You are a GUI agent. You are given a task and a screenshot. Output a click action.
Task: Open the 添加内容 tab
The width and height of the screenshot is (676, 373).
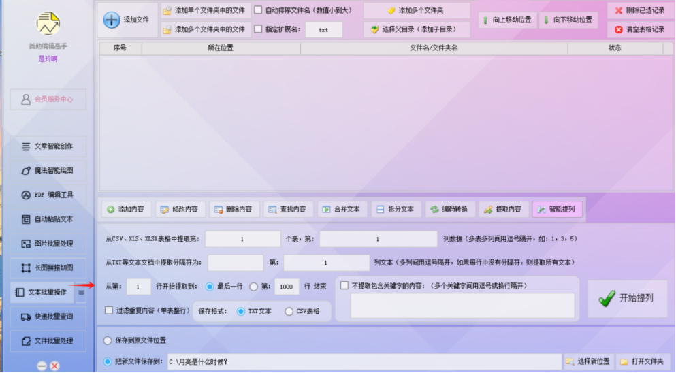pos(127,210)
